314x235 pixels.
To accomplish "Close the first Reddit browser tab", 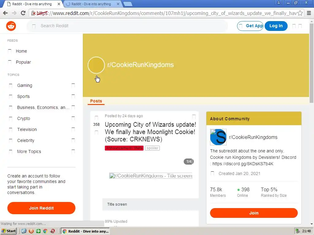I will [x=59, y=4].
